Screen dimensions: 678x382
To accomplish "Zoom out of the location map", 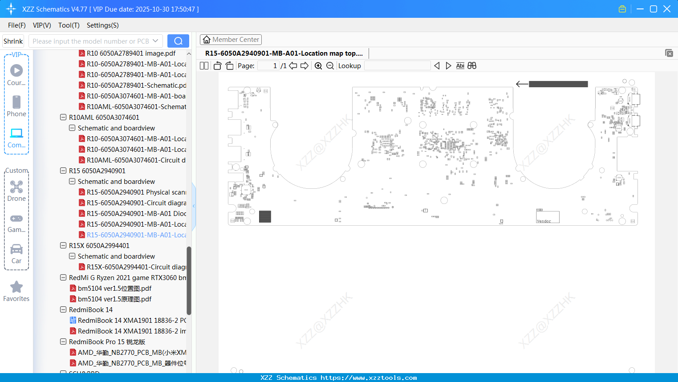I will (330, 66).
